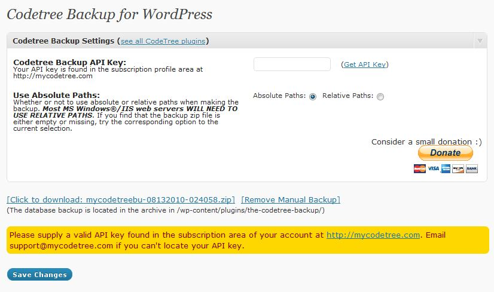Select the Absolute Paths radio button
The image size is (494, 292).
tap(313, 97)
